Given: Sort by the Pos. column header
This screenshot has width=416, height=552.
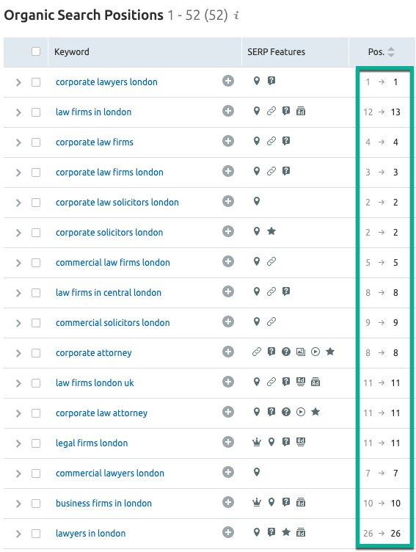Looking at the screenshot, I should pos(382,52).
